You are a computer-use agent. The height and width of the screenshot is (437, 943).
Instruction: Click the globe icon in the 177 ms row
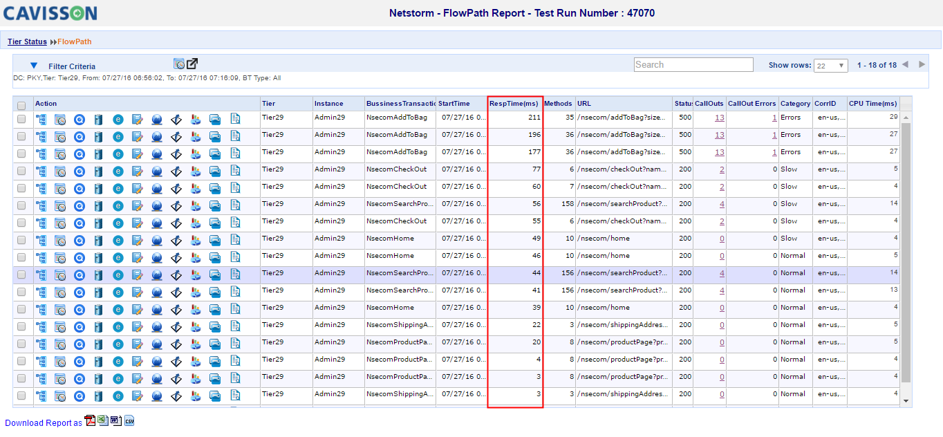(x=157, y=154)
